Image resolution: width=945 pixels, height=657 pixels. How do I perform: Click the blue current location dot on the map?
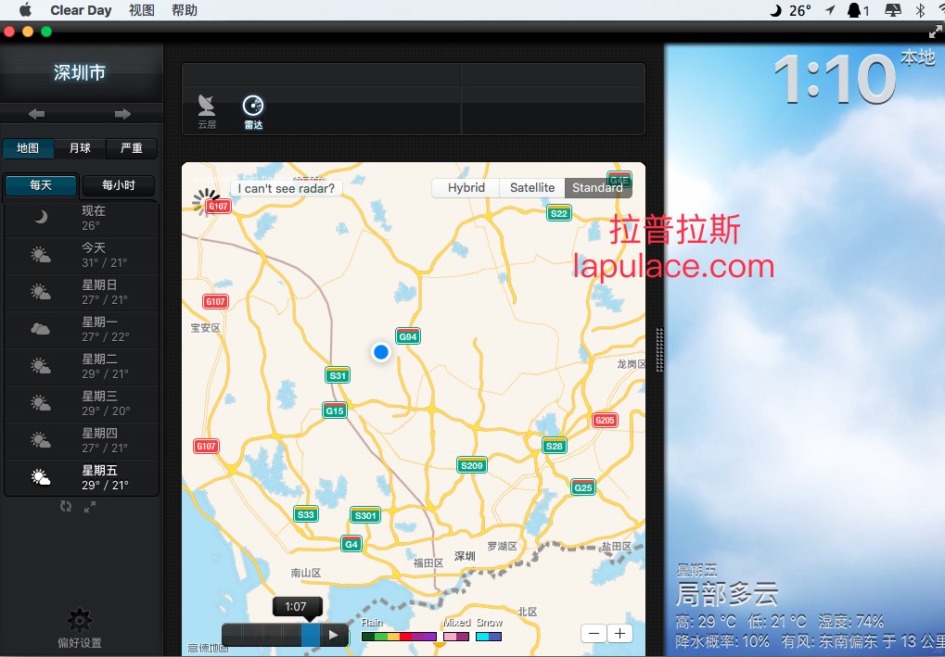pos(381,352)
